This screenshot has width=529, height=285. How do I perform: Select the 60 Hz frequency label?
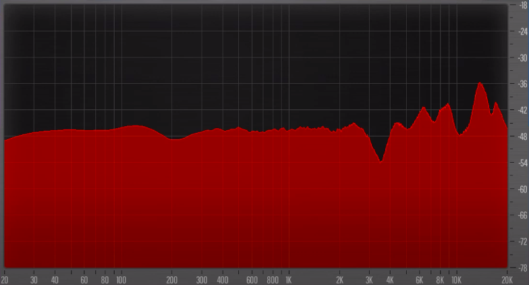pyautogui.click(x=84, y=280)
